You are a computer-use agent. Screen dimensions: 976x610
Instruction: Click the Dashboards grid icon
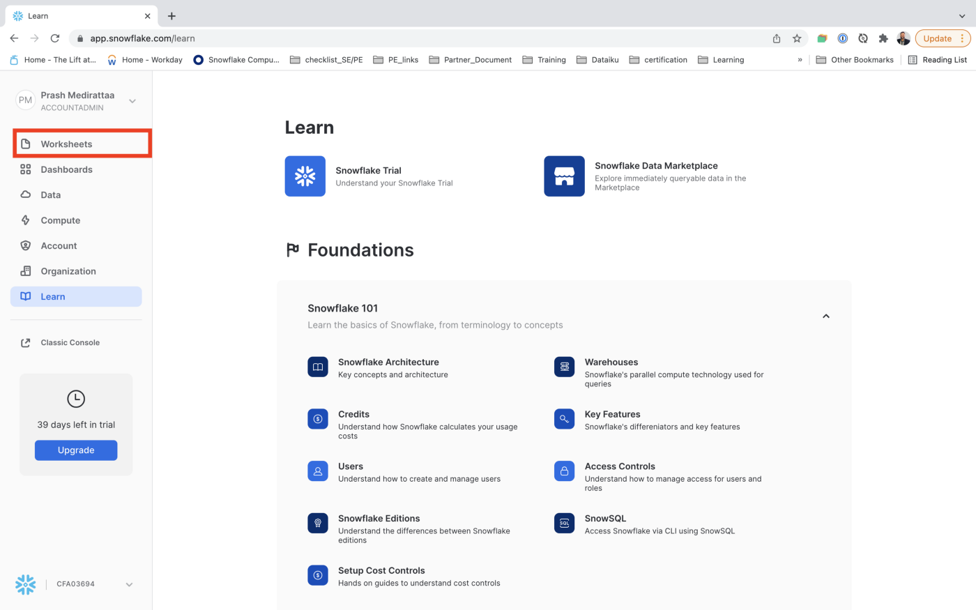click(26, 169)
